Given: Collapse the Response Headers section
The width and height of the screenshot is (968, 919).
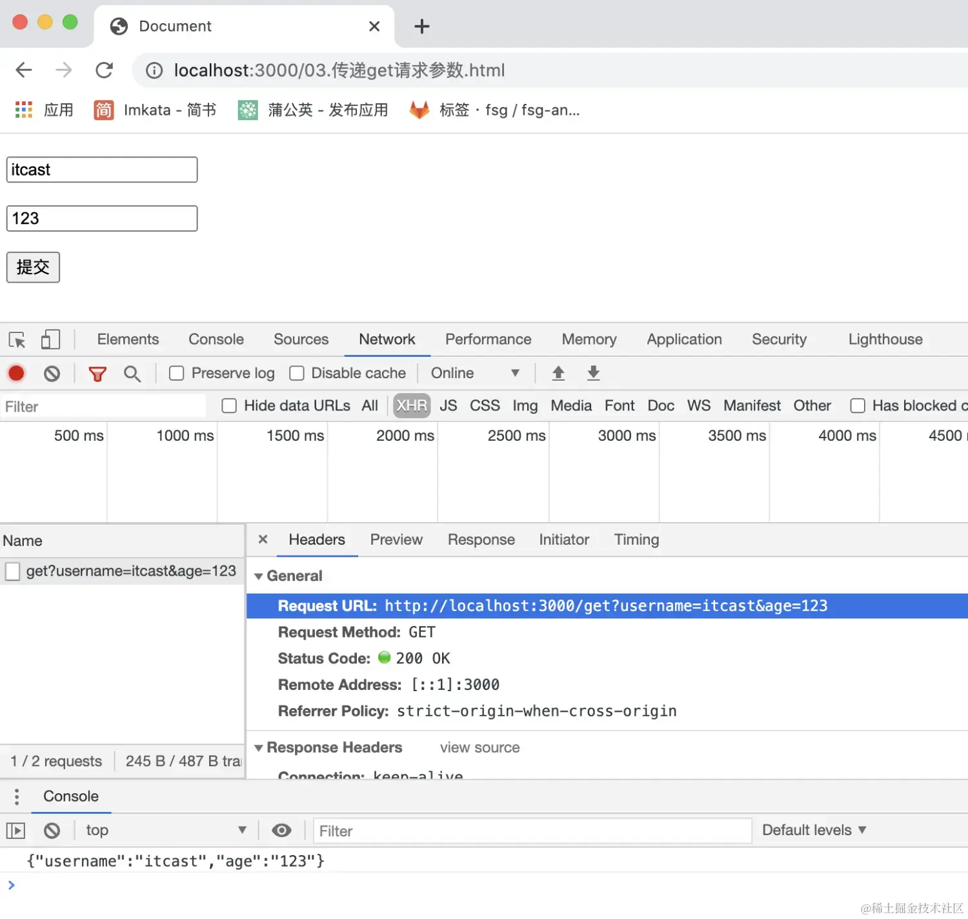Looking at the screenshot, I should point(258,748).
